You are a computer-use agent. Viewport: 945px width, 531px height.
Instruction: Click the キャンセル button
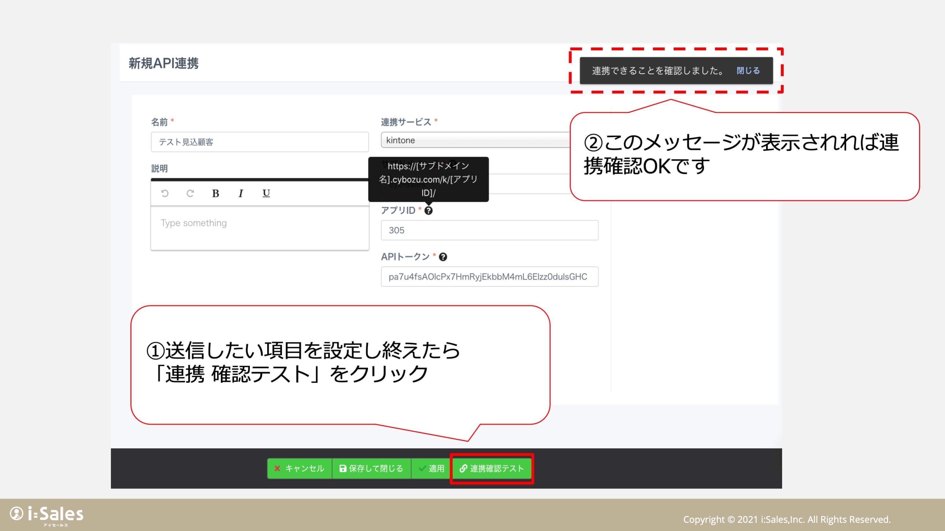pyautogui.click(x=299, y=468)
